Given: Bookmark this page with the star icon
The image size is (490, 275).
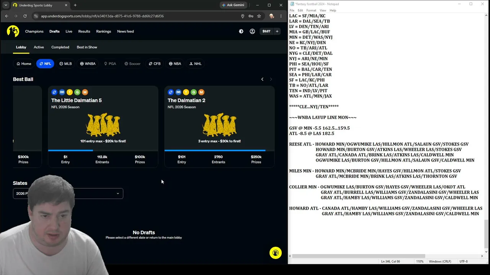Looking at the screenshot, I should 259,16.
